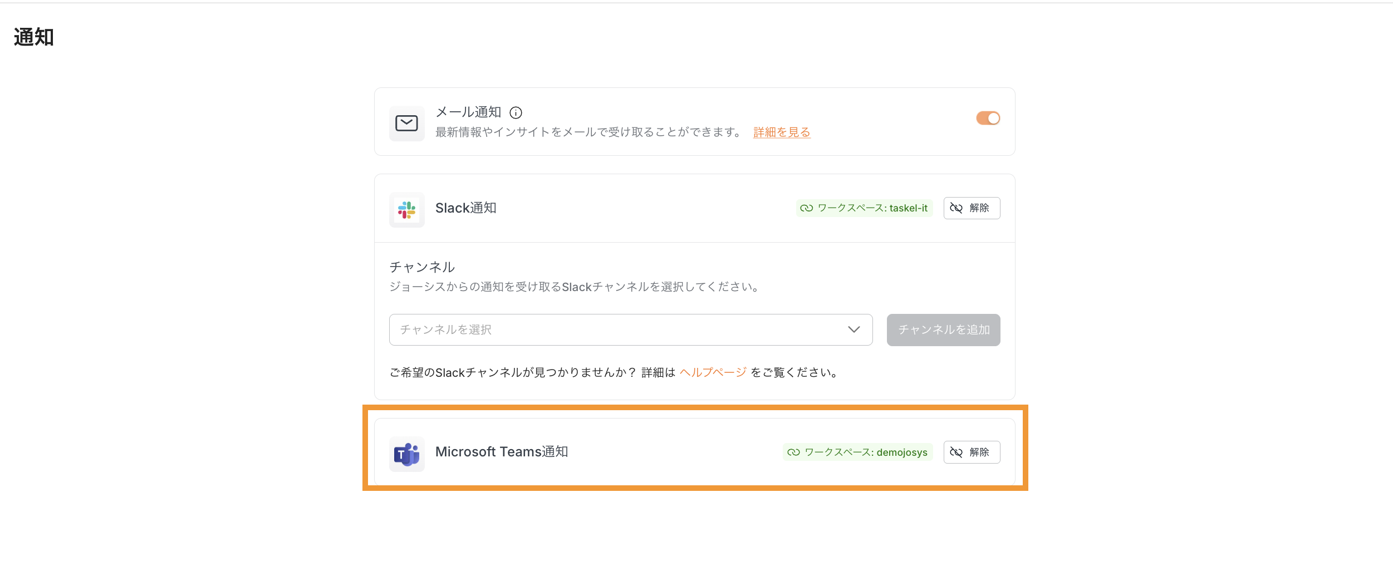Expand the channel list using the chevron arrow
This screenshot has width=1393, height=561.
click(x=854, y=329)
